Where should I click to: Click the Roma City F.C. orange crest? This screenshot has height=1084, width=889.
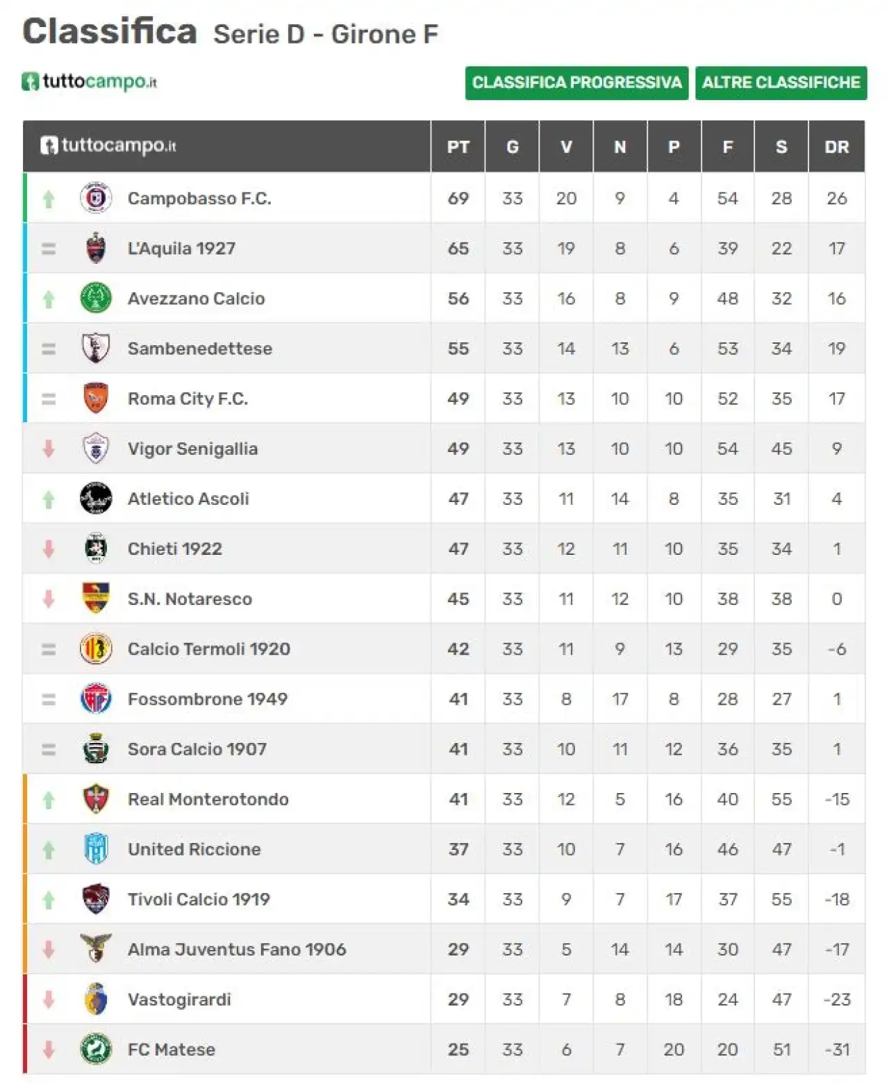click(x=96, y=399)
